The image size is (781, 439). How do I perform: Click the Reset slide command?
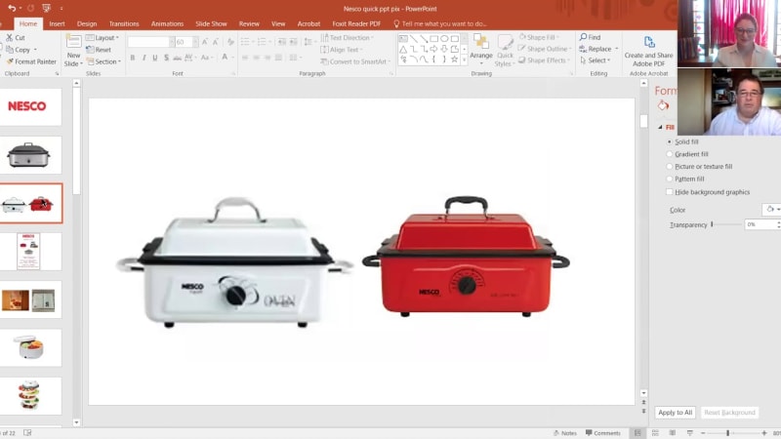point(99,50)
